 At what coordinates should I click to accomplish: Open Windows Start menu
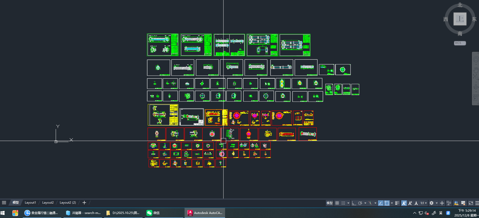pos(3,213)
